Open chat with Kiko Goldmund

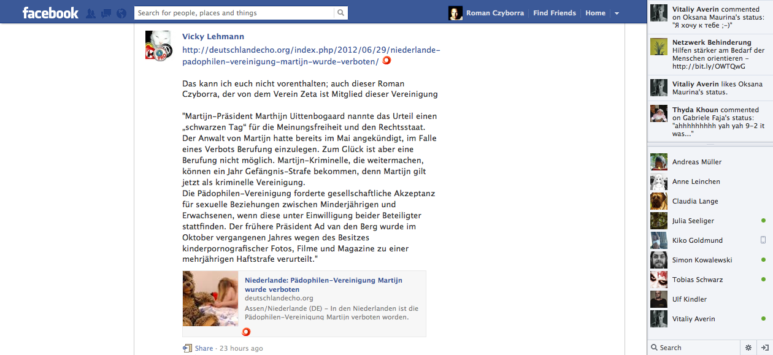[710, 240]
